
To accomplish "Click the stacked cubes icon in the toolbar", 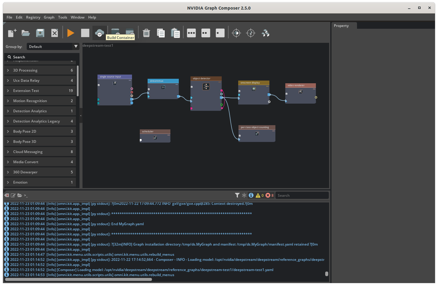I will point(265,33).
